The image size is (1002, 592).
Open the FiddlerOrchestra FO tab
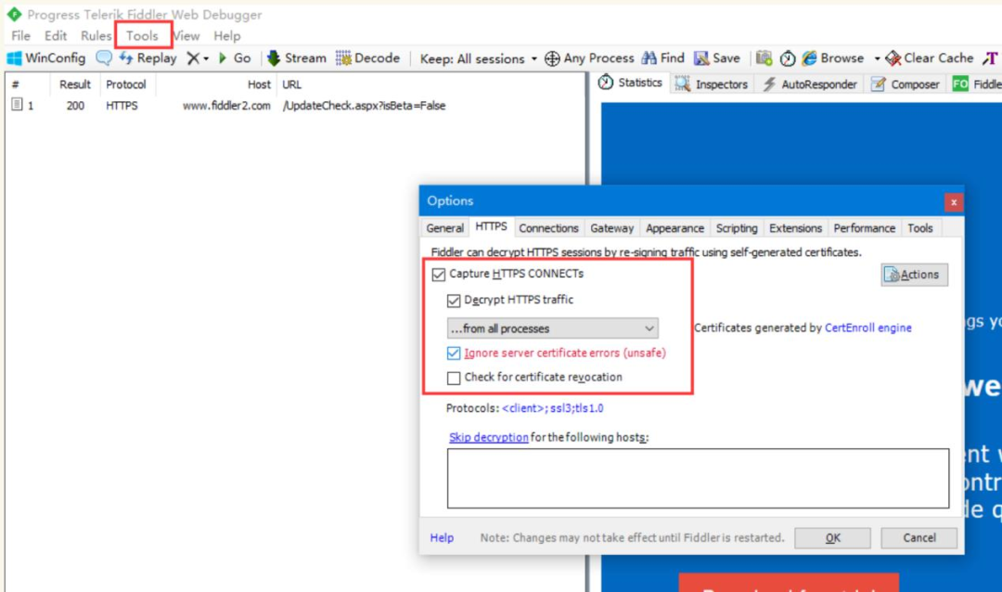click(x=976, y=84)
